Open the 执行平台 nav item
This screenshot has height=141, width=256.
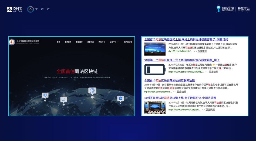coord(102,42)
